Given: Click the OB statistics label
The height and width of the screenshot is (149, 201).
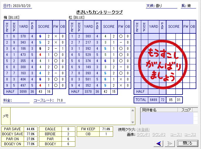Looking at the screenshot, I should pos(88,134).
